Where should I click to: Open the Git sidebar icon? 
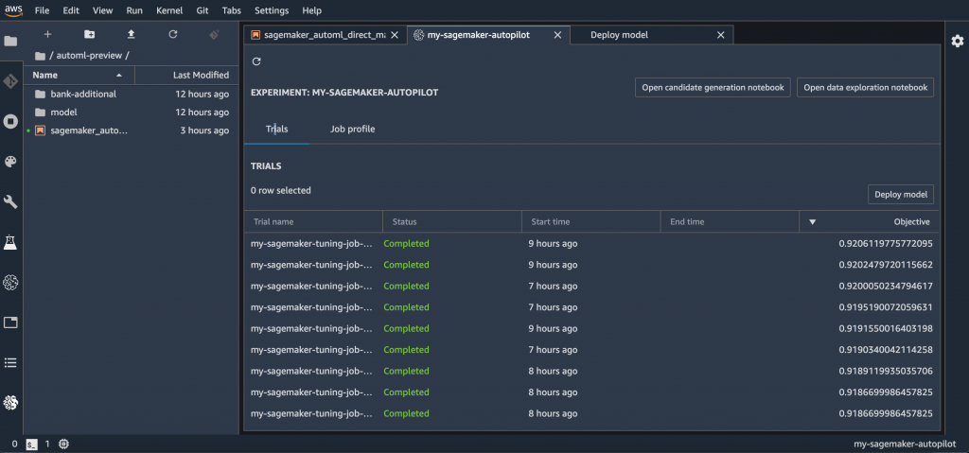tap(11, 81)
